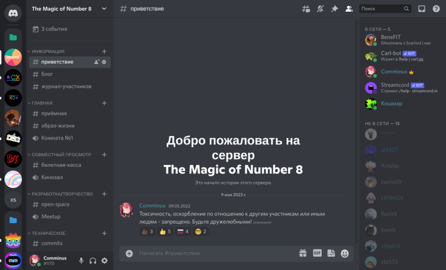446x270 pixels.
Task: Open Discord home direct messages icon
Action: click(x=13, y=13)
